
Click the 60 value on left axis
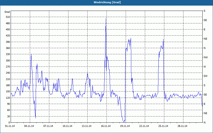coord(9,110)
